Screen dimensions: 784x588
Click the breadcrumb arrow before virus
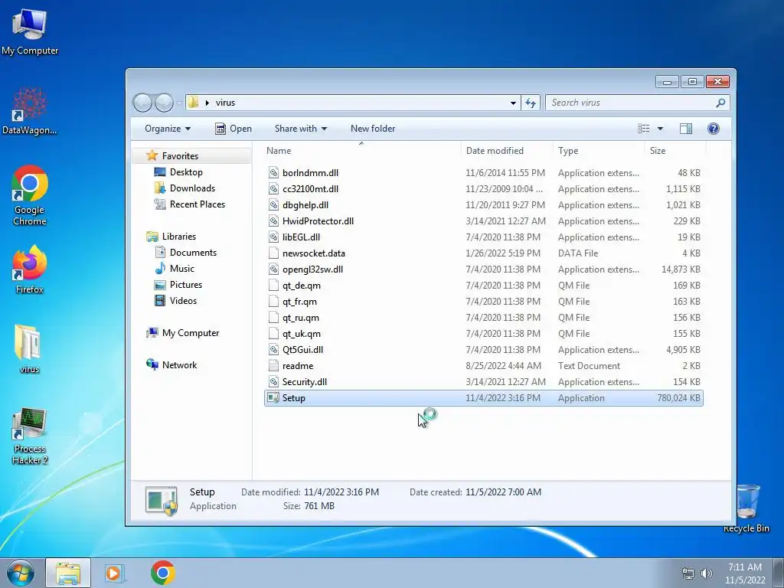point(207,103)
